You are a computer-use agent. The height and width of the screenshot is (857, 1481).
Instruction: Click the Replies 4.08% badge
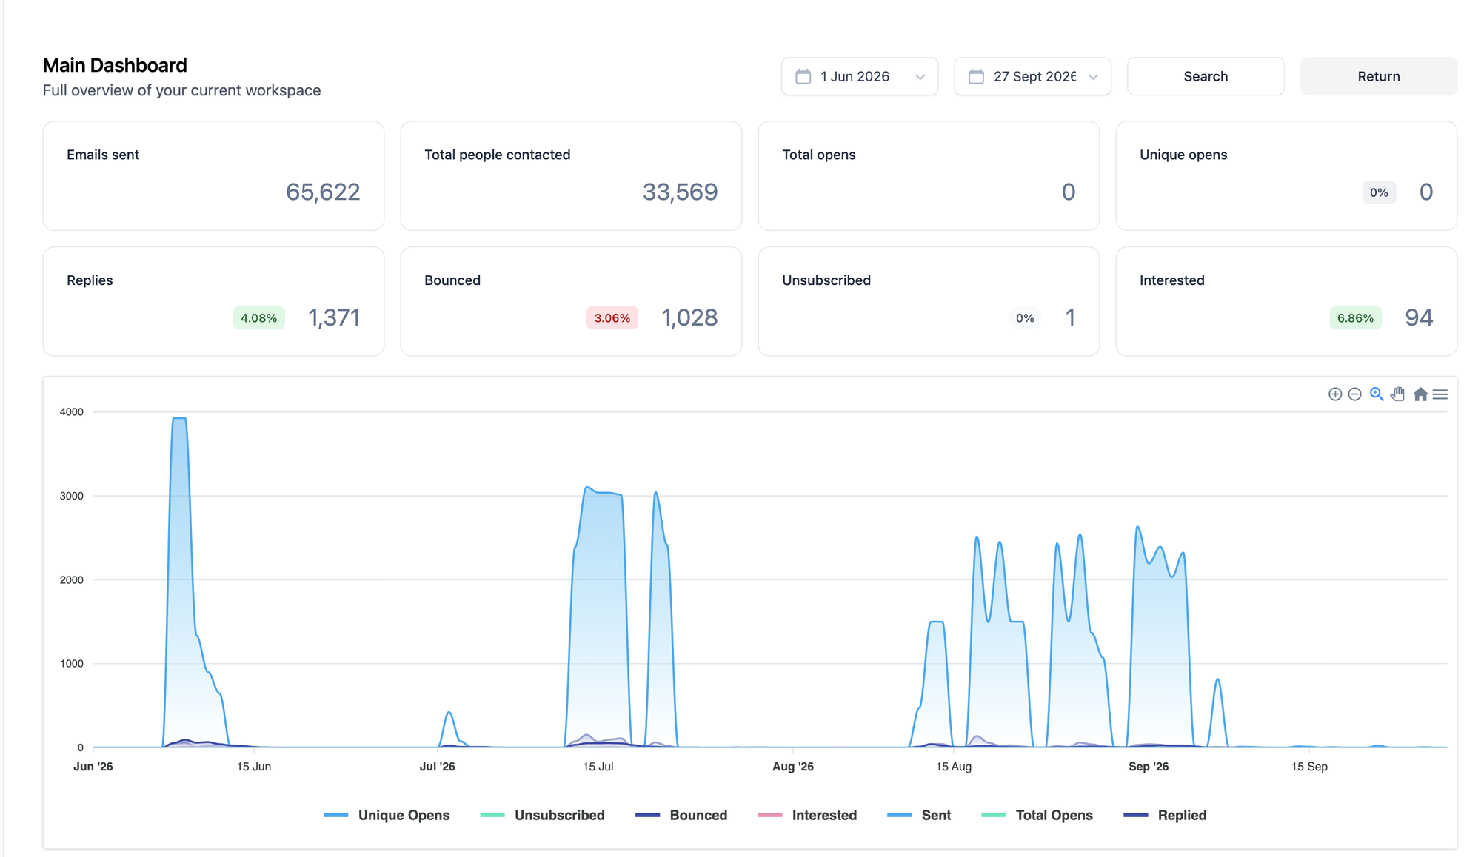258,318
